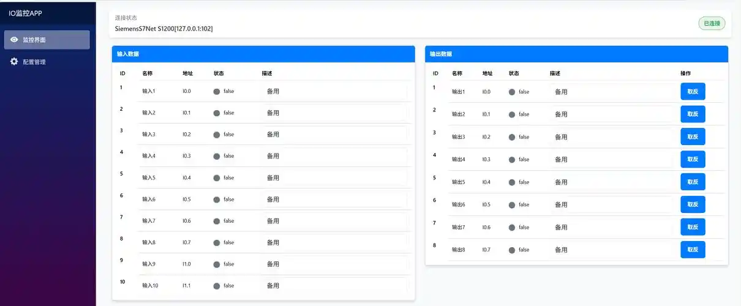Click the gray status dot of 输出8

tap(512, 250)
